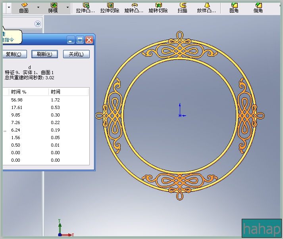283x239 pixels.
Task: Select the 9.85 percent value
Action: pyautogui.click(x=15, y=115)
